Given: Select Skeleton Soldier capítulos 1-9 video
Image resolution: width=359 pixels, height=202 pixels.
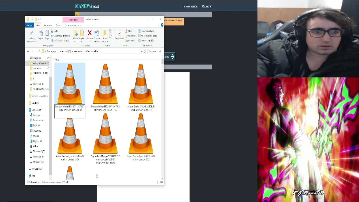Looking at the screenshot, I should 141,88.
